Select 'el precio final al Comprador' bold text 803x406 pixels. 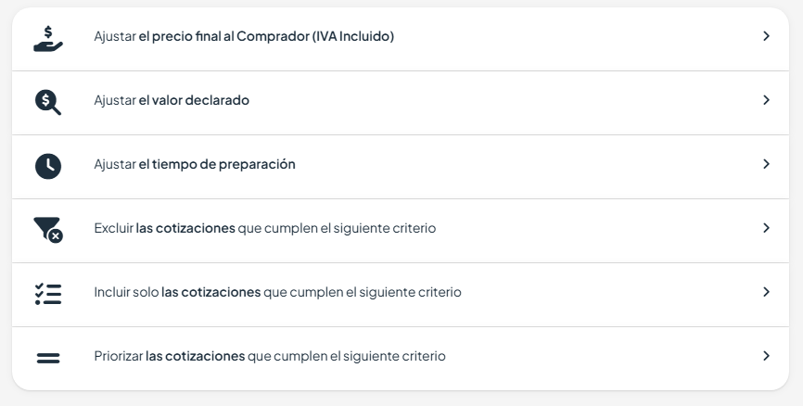coord(223,36)
